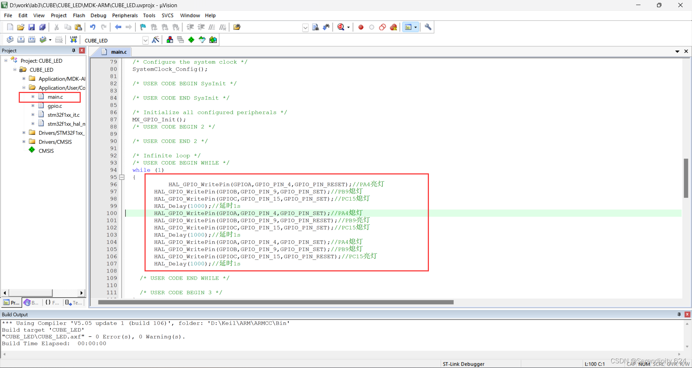Rebuild all target files
This screenshot has width=692, height=368.
(32, 40)
